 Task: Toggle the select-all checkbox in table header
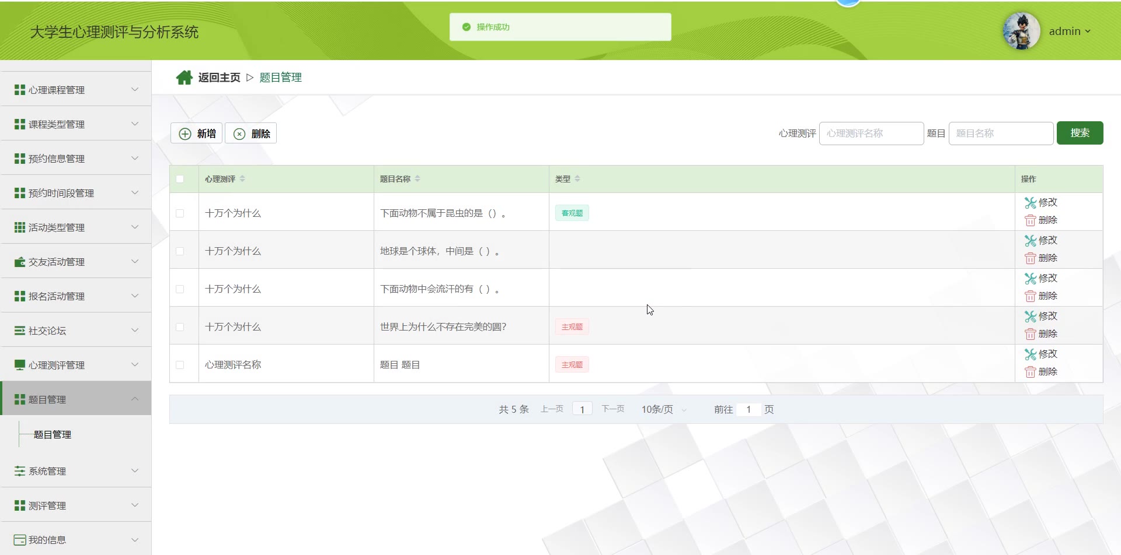180,179
